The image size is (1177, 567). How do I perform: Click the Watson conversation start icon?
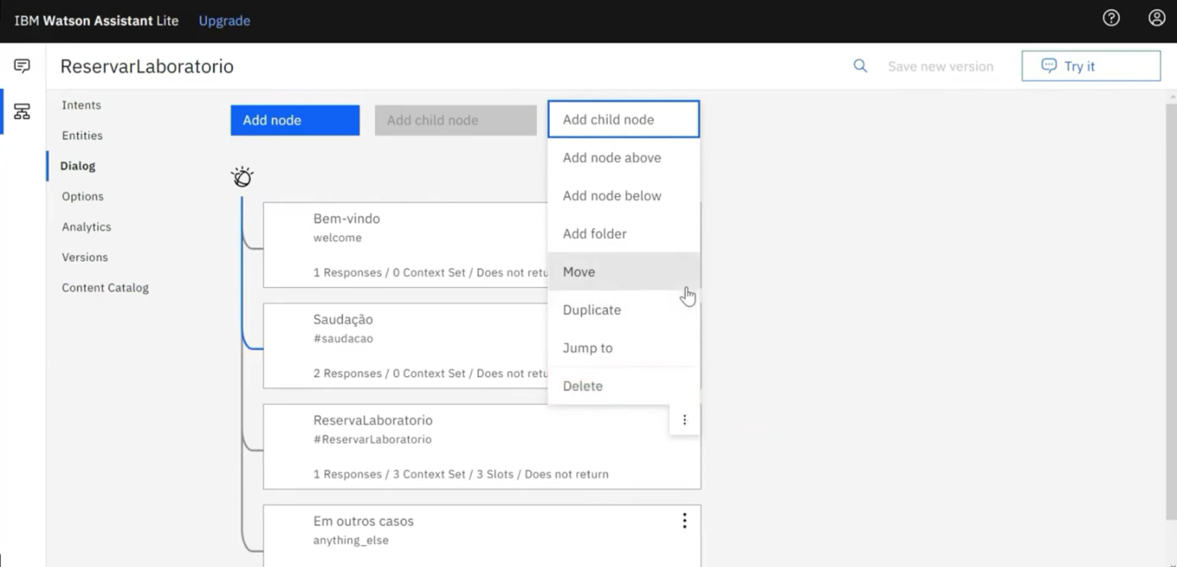pyautogui.click(x=242, y=177)
